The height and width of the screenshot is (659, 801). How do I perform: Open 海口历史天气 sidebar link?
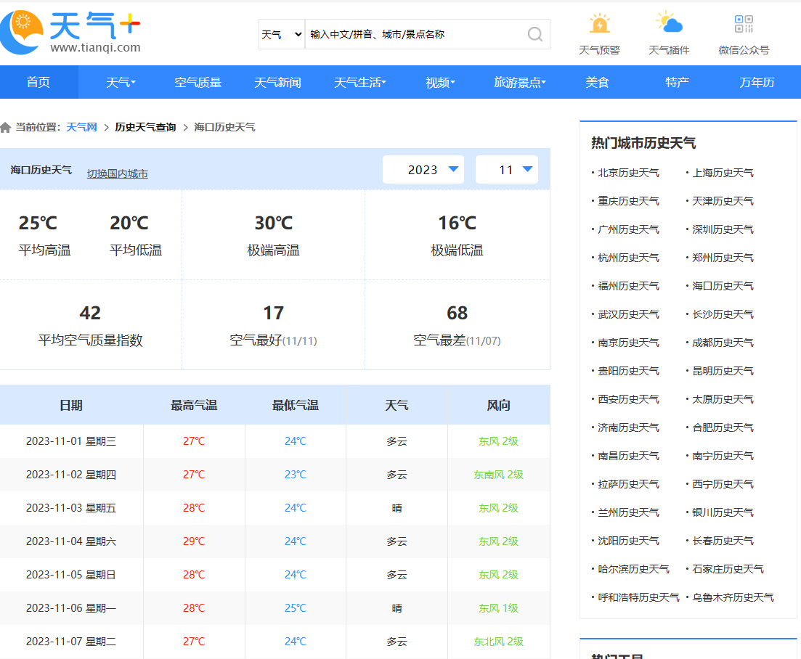click(723, 287)
